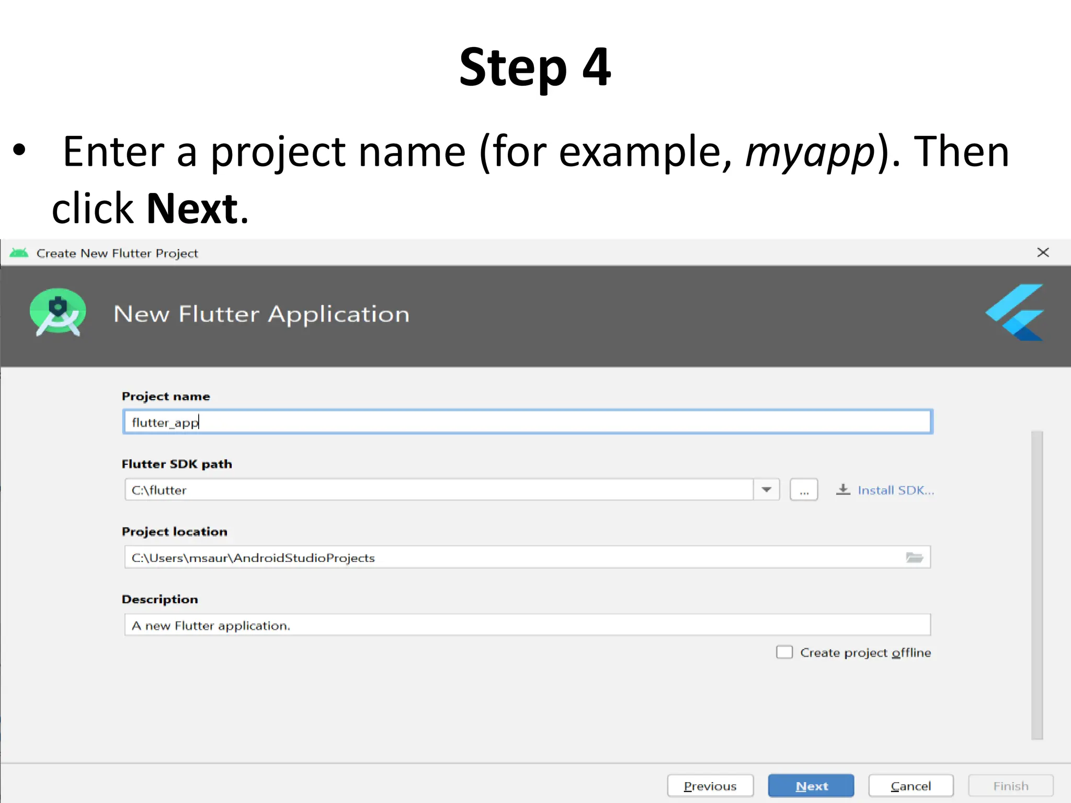Click the download icon beside Install SDK
Image resolution: width=1071 pixels, height=803 pixels.
point(843,490)
